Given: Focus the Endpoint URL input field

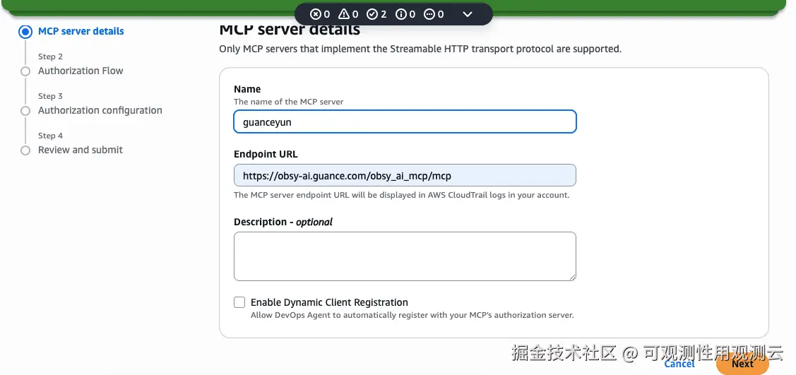Looking at the screenshot, I should coord(405,176).
